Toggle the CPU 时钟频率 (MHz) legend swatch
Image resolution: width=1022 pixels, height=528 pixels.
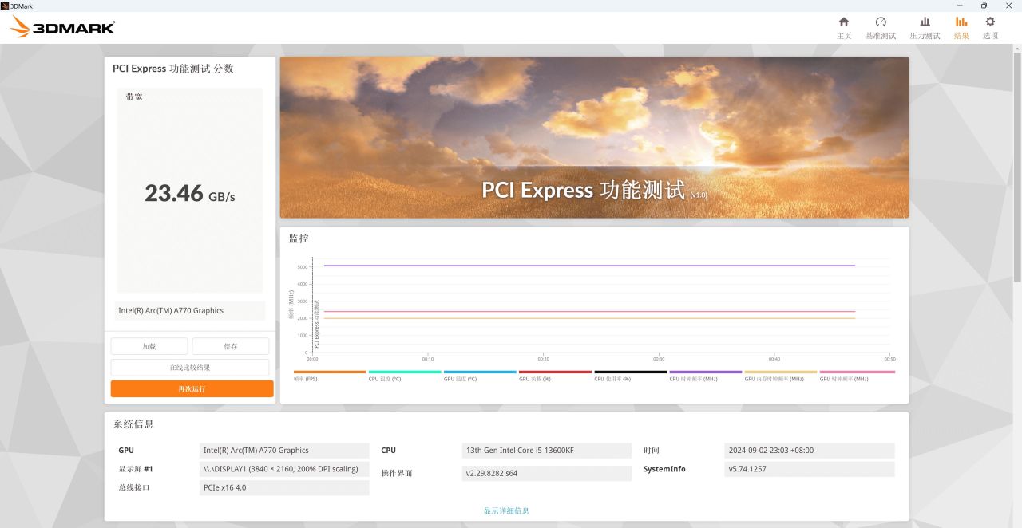click(x=706, y=372)
